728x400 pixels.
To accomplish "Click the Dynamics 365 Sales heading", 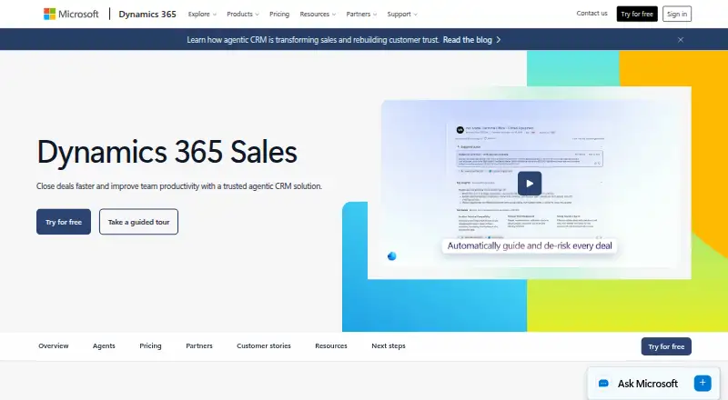I will pyautogui.click(x=167, y=152).
